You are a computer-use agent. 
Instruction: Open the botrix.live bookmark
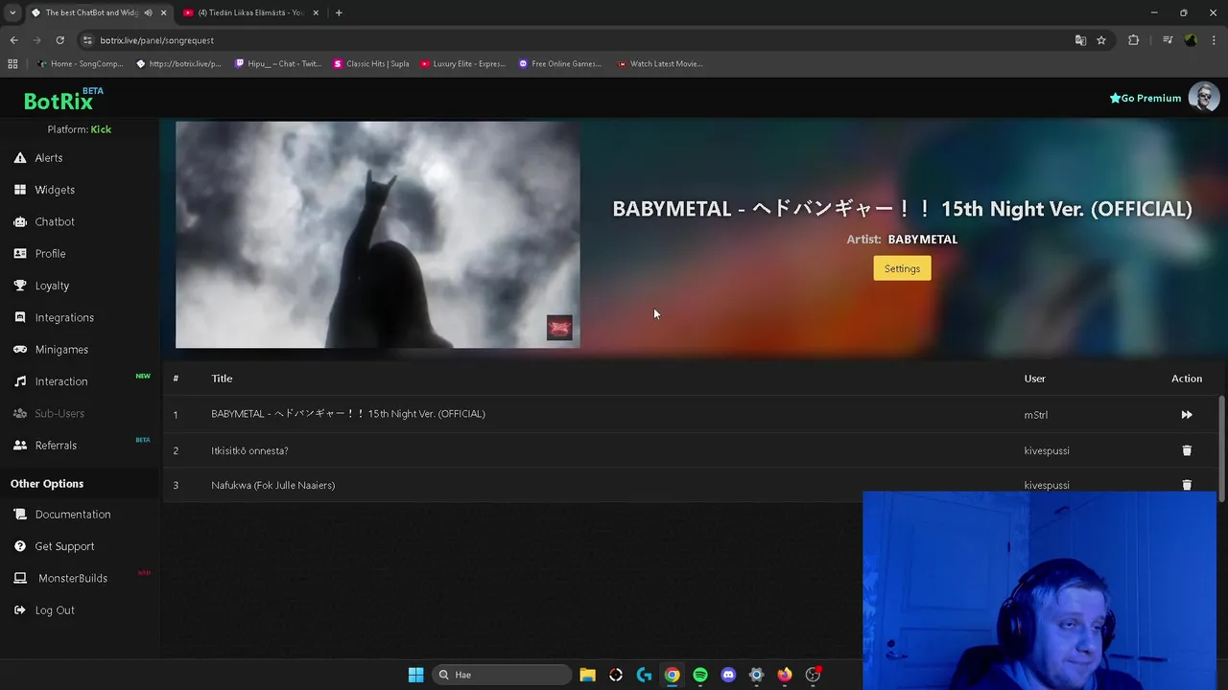click(178, 63)
